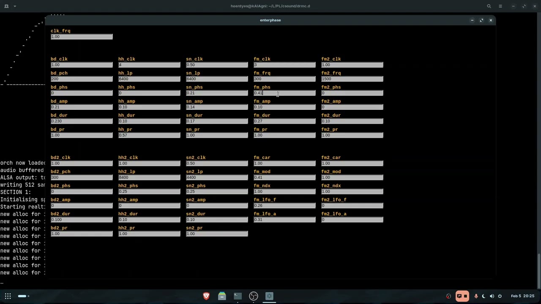The image size is (541, 304).
Task: Open the terminal tab dropdown arrow
Action: [15, 6]
